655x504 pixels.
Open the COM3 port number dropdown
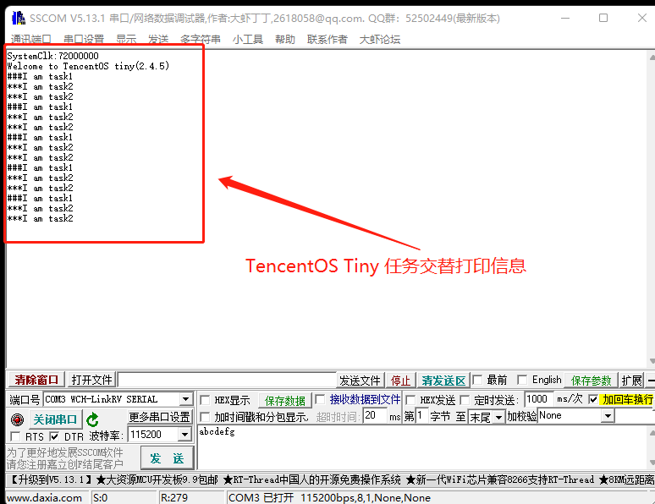[x=186, y=399]
